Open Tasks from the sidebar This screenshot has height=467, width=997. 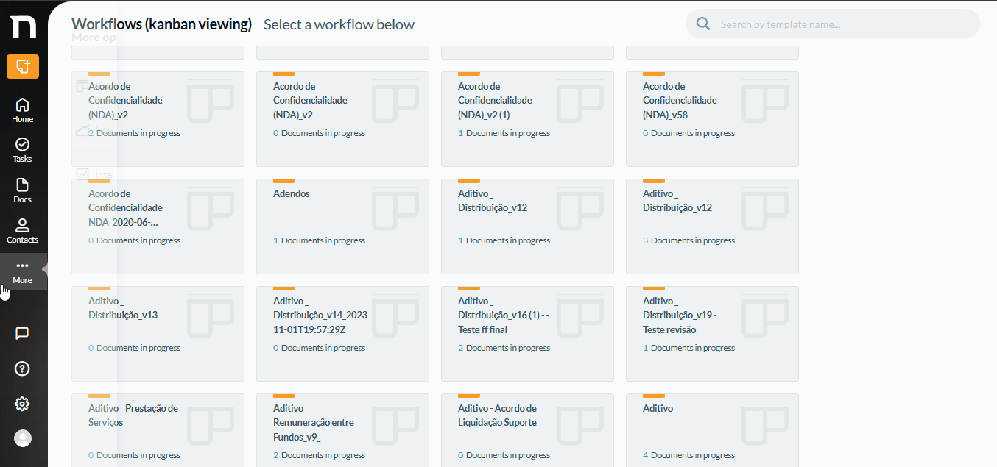23,150
